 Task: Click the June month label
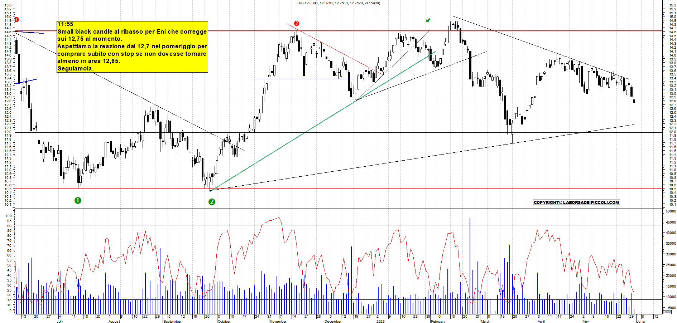click(640, 321)
